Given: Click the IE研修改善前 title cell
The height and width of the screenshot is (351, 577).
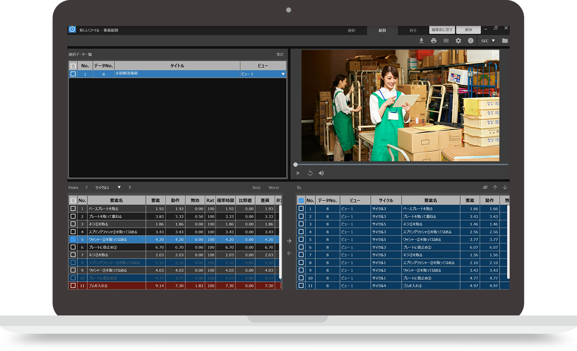Looking at the screenshot, I should pyautogui.click(x=177, y=74).
